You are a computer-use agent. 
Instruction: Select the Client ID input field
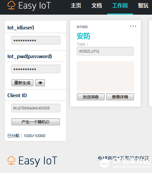(36, 108)
